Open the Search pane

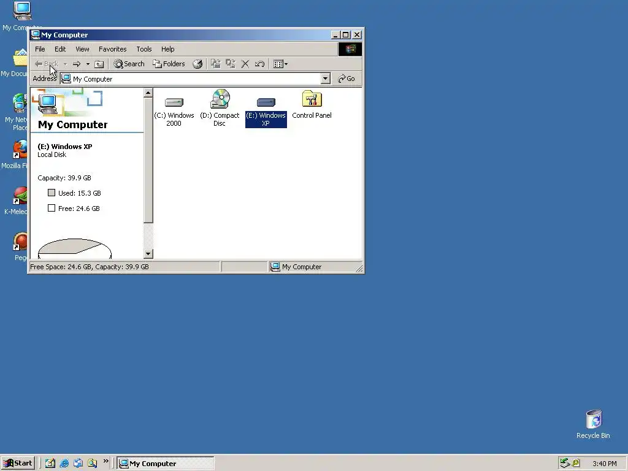129,64
